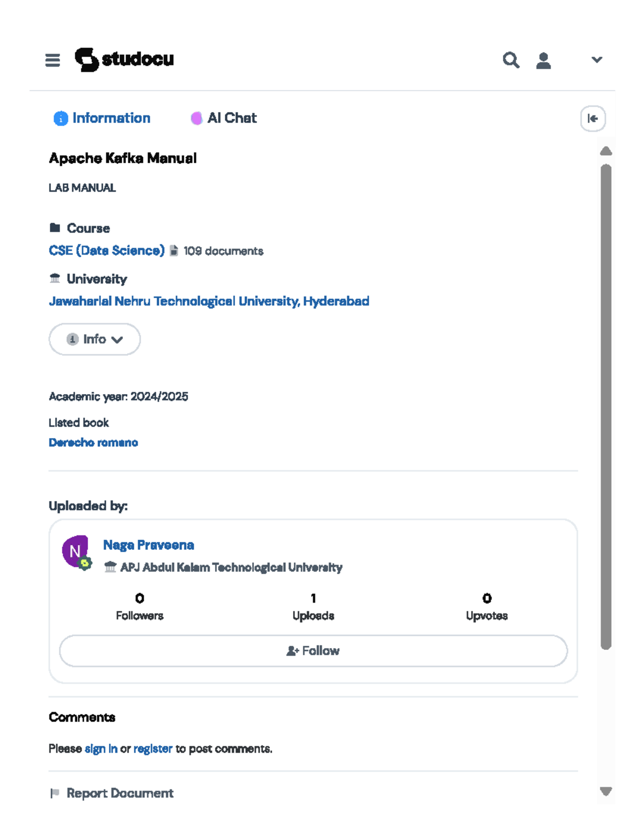
Task: Click the scrollbar down arrow
Action: 605,791
